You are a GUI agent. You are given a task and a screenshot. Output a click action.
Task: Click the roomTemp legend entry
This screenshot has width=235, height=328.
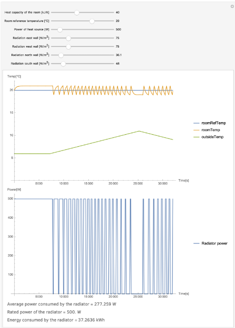pos(207,130)
